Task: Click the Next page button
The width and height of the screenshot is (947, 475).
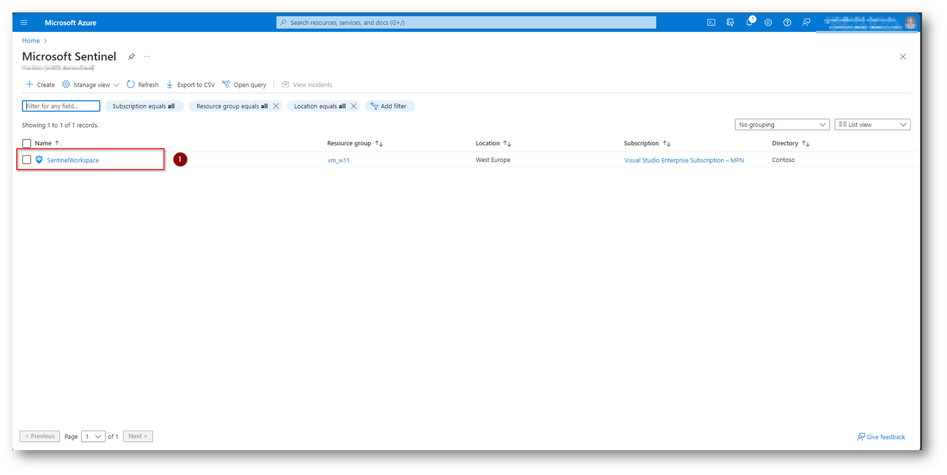Action: [138, 436]
